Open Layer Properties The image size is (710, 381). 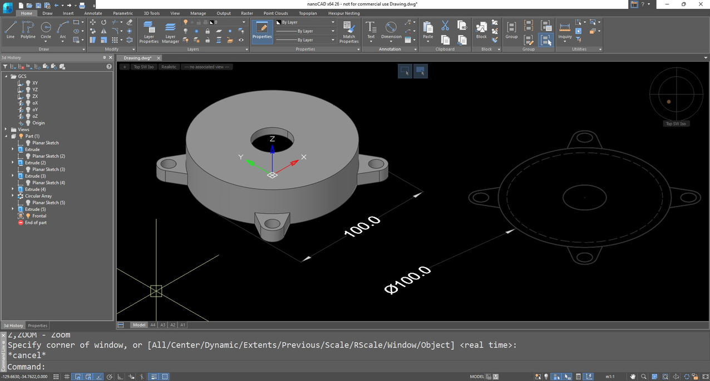tap(149, 32)
